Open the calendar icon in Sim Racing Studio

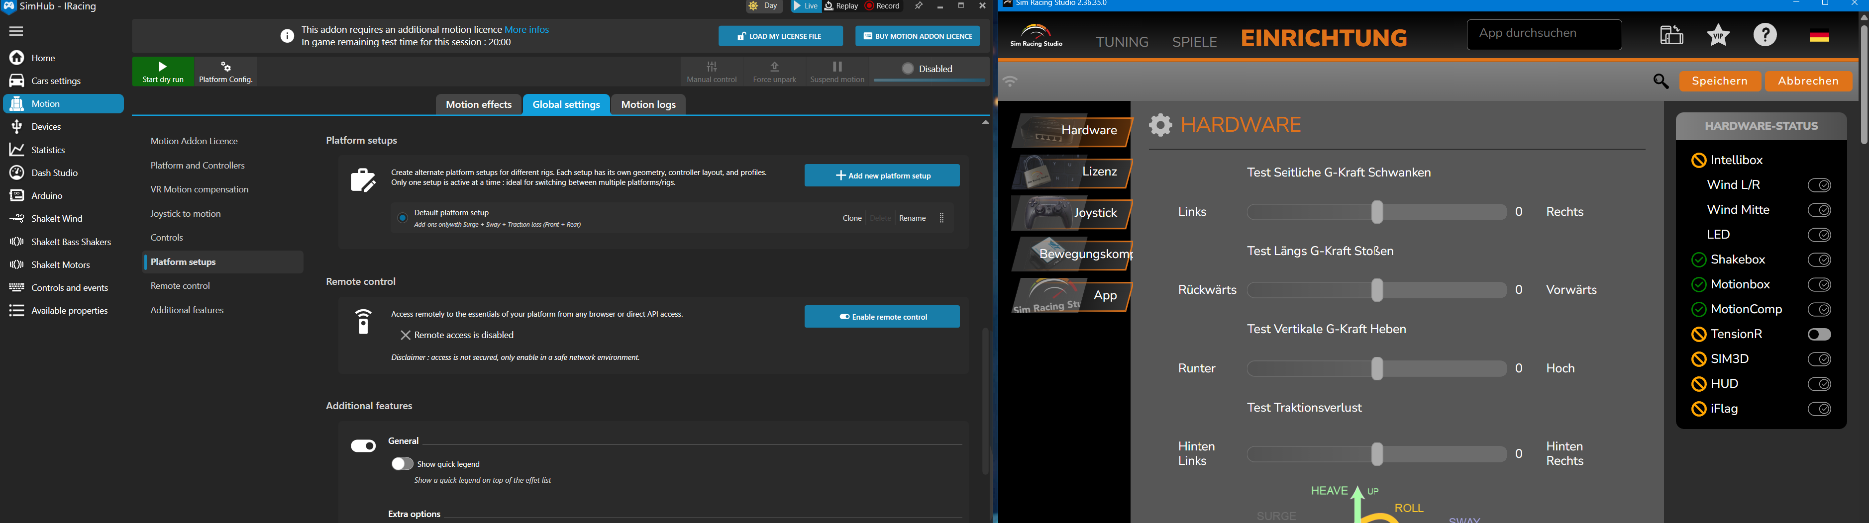[1671, 35]
